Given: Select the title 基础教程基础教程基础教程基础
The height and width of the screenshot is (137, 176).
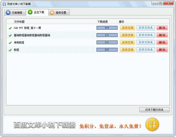Looking at the screenshot, I should (x=32, y=35).
